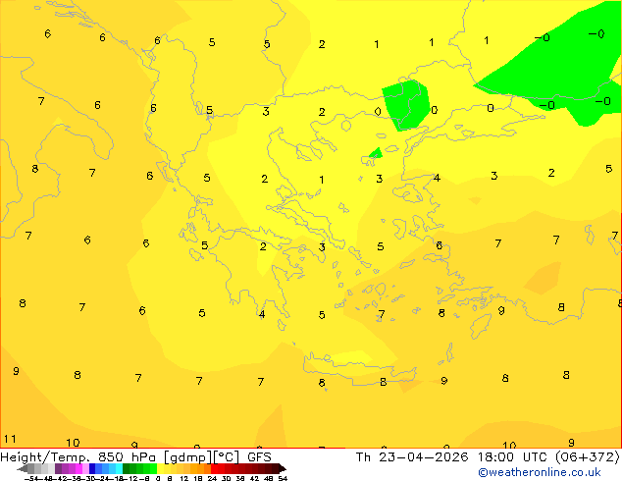The image size is (622, 481).
Task: Click the gray left arrow of color scale
Action: pos(23,469)
